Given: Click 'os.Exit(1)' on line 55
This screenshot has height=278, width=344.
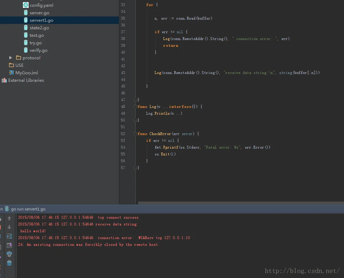Looking at the screenshot, I should pyautogui.click(x=165, y=154).
